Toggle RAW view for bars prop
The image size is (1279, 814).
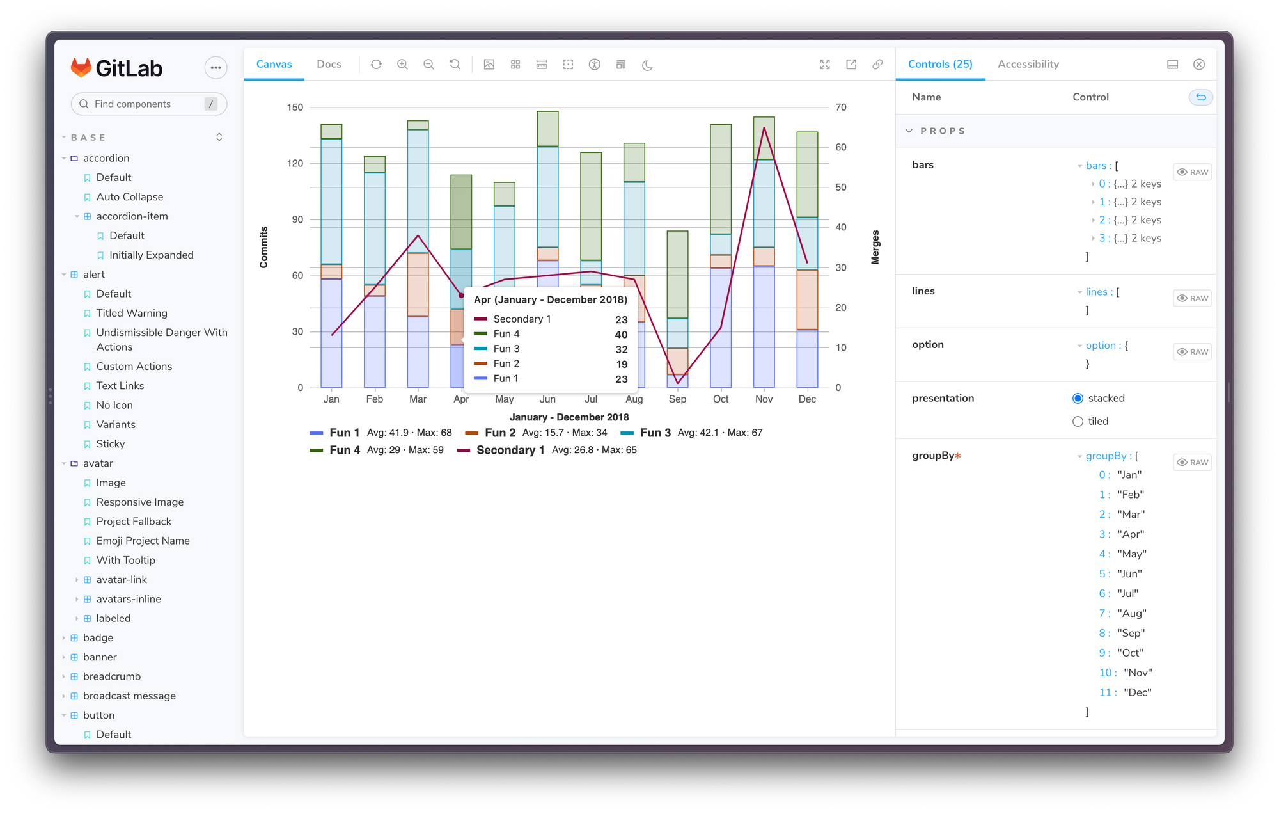(1193, 172)
